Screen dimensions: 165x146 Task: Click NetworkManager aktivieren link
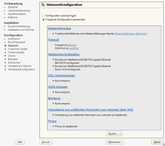(131, 34)
